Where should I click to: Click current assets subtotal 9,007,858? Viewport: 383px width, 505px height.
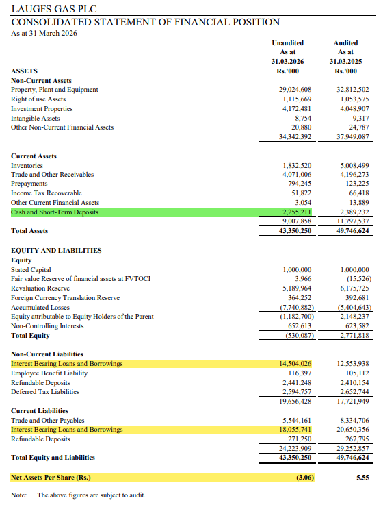click(297, 221)
